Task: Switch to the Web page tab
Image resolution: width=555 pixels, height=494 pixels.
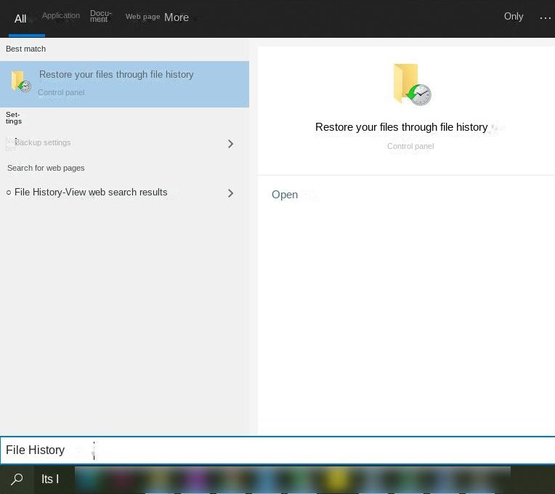Action: [142, 17]
